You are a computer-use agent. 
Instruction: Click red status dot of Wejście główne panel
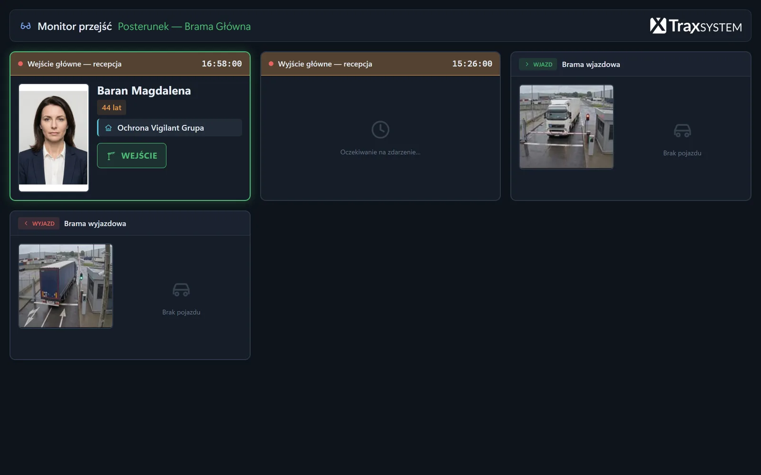click(20, 64)
